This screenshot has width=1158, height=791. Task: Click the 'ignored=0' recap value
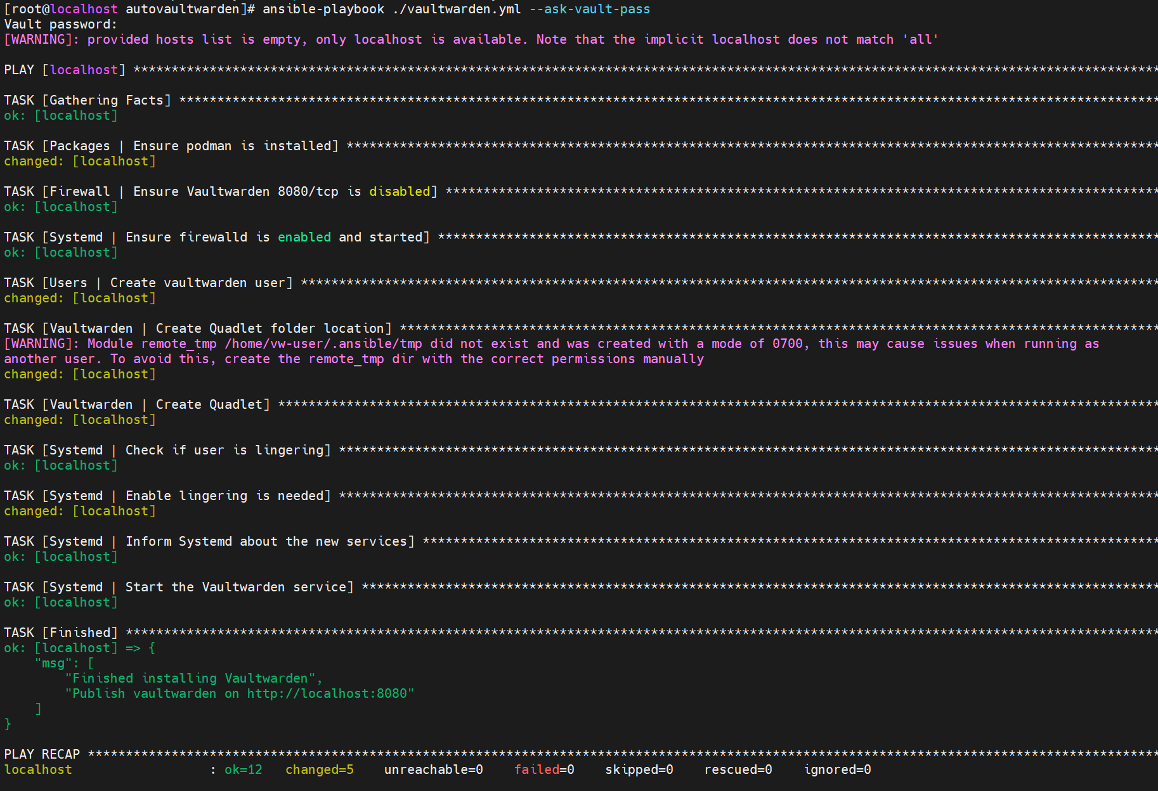[x=837, y=769]
